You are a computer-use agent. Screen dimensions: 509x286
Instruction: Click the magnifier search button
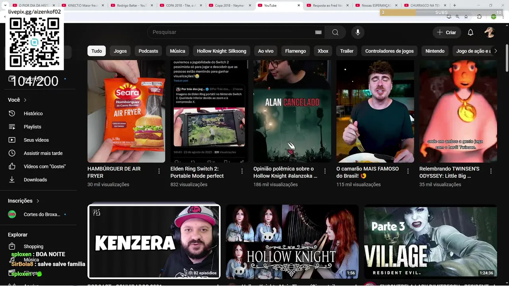[335, 32]
